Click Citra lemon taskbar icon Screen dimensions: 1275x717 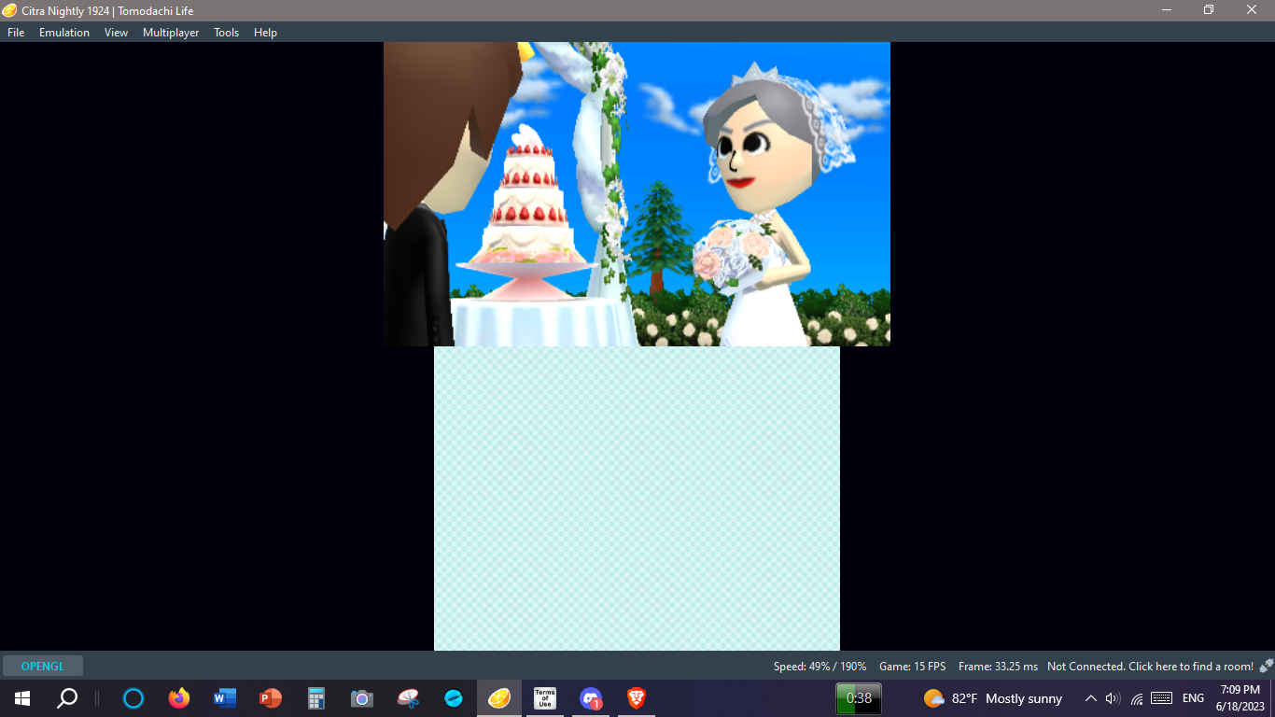499,698
